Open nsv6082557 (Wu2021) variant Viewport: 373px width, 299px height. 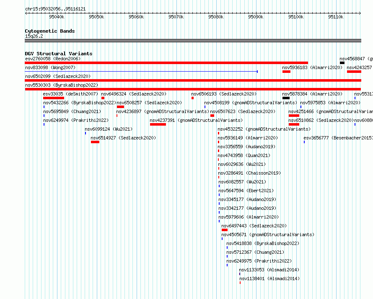pos(242,182)
